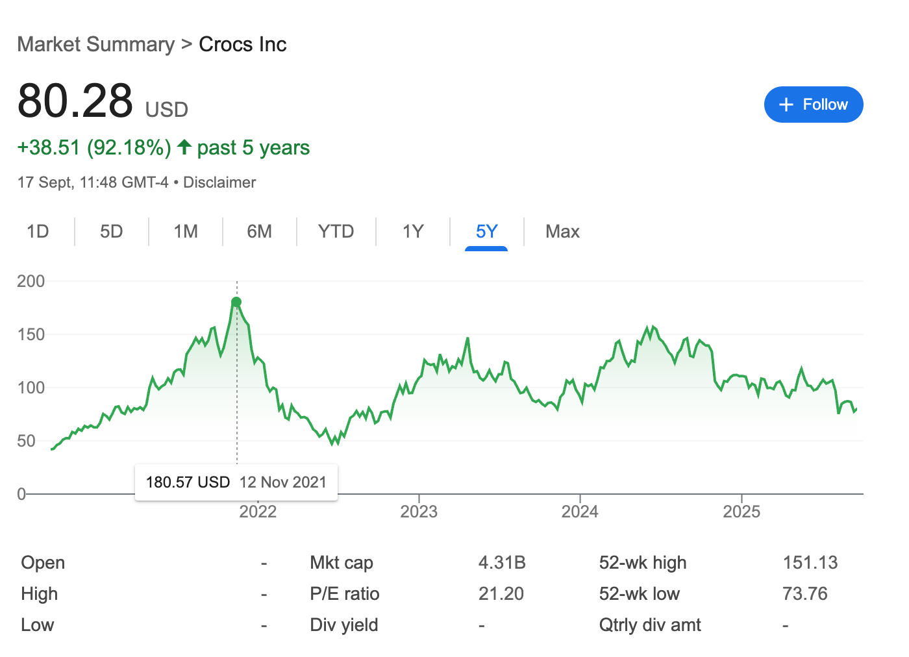Click the 2025 axis label
The image size is (909, 657).
[741, 512]
